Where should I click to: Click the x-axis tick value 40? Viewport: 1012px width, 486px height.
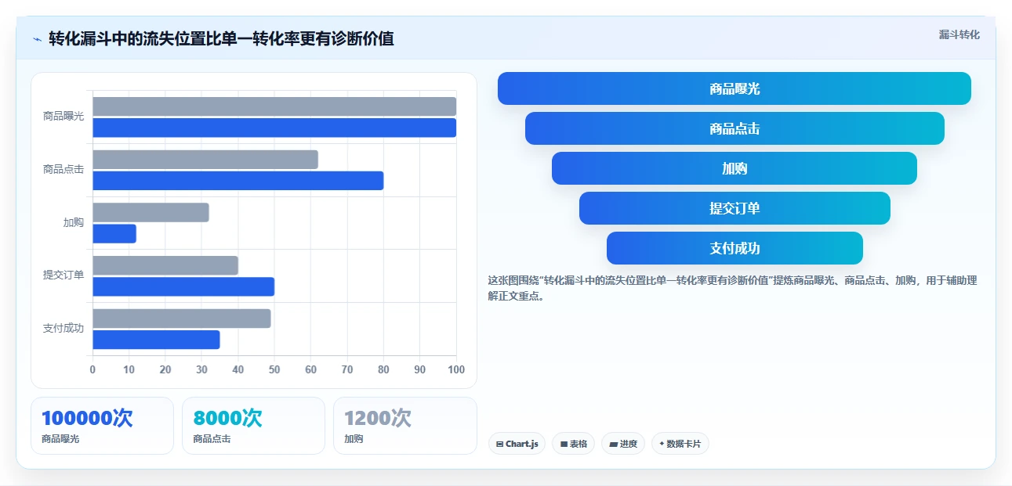[x=238, y=369]
